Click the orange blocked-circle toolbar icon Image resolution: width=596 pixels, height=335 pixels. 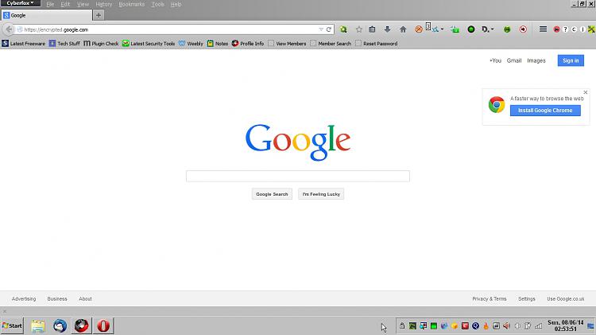click(x=419, y=29)
